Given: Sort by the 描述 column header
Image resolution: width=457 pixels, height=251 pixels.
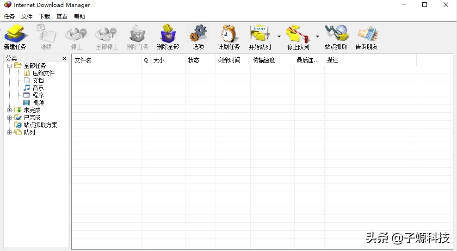Looking at the screenshot, I should click(x=371, y=60).
